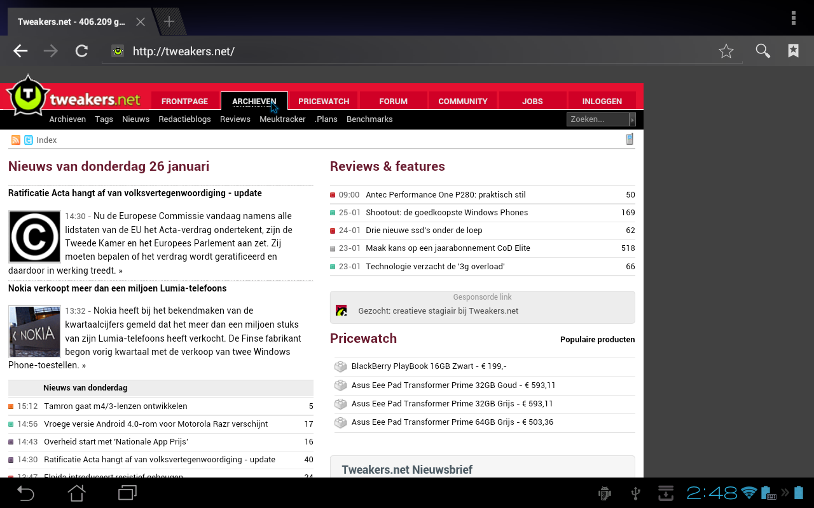
Task: Tap the Android Home button
Action: pyautogui.click(x=76, y=493)
